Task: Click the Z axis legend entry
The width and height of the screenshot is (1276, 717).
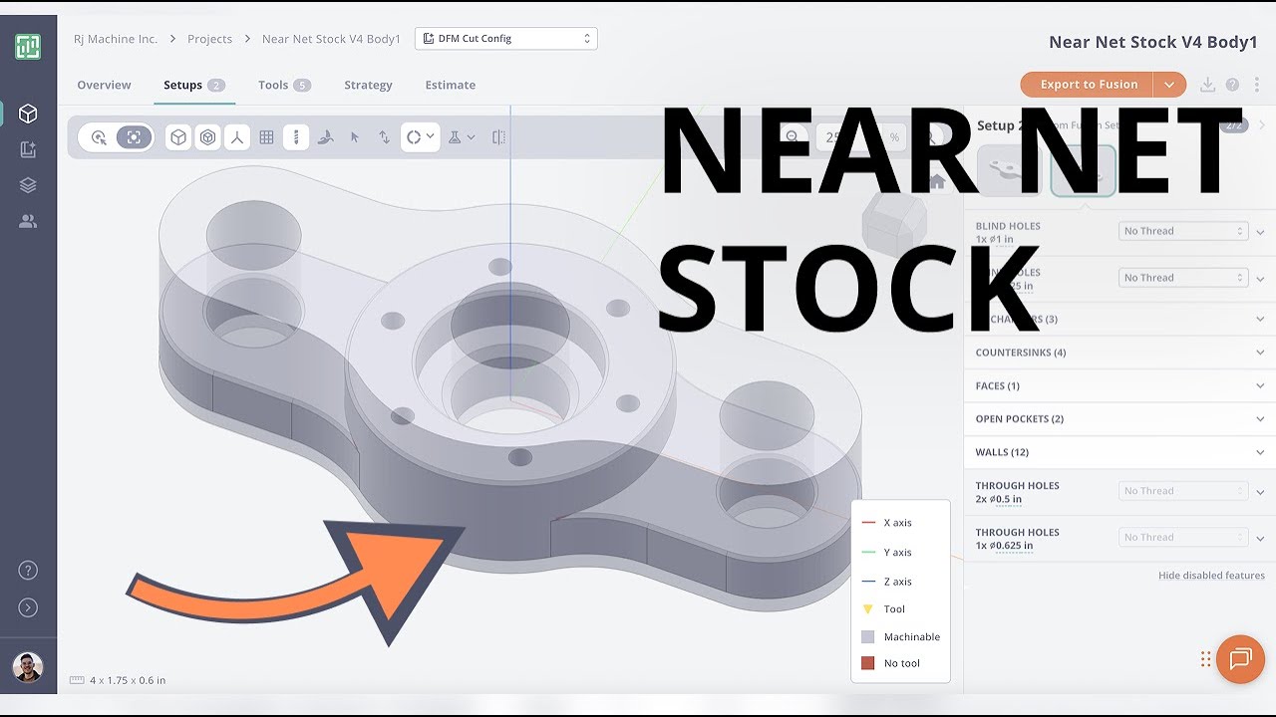Action: click(886, 582)
